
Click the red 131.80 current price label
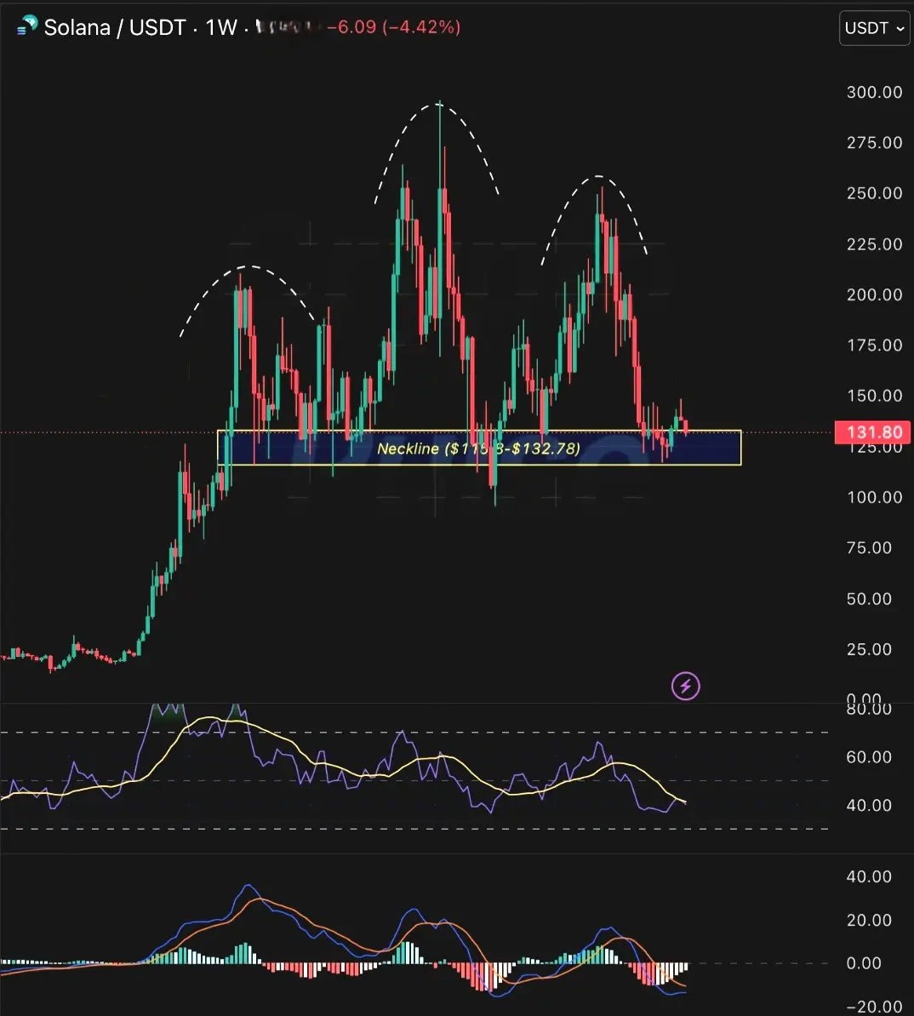tap(872, 432)
